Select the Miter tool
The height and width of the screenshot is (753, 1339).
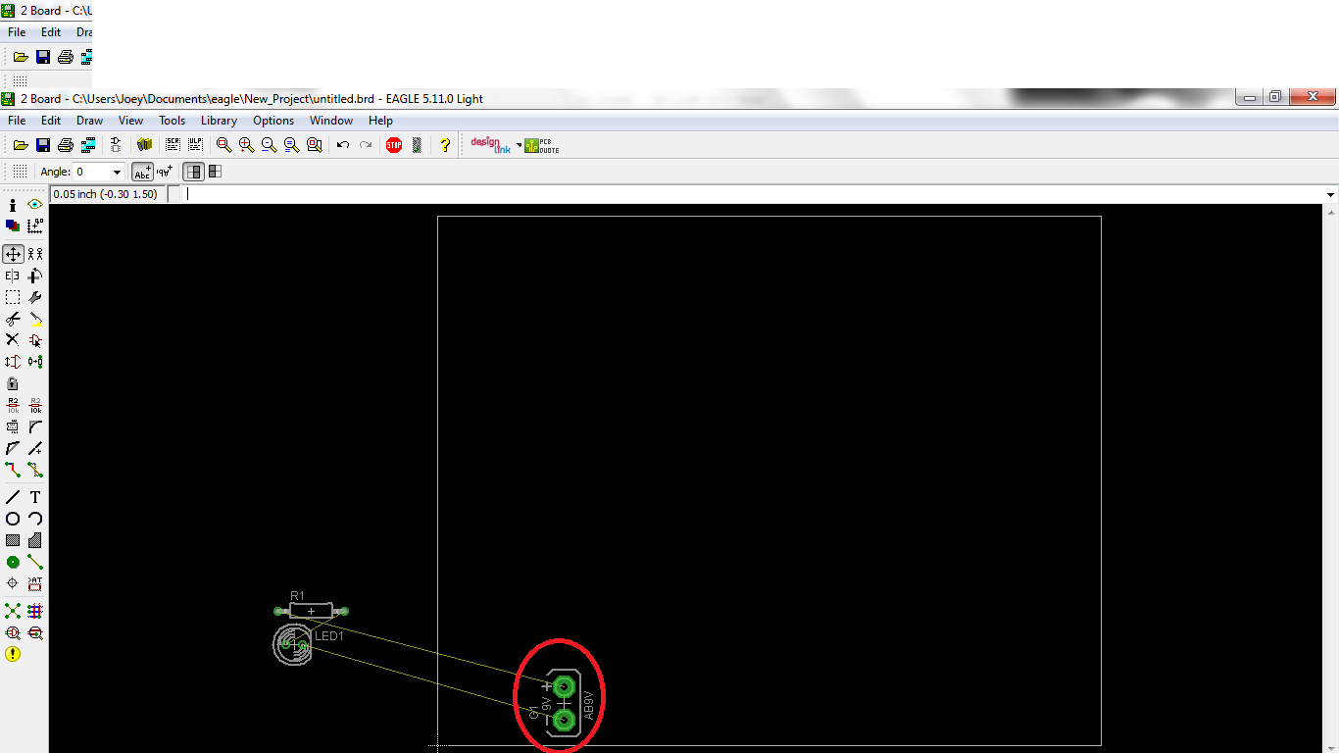point(35,427)
